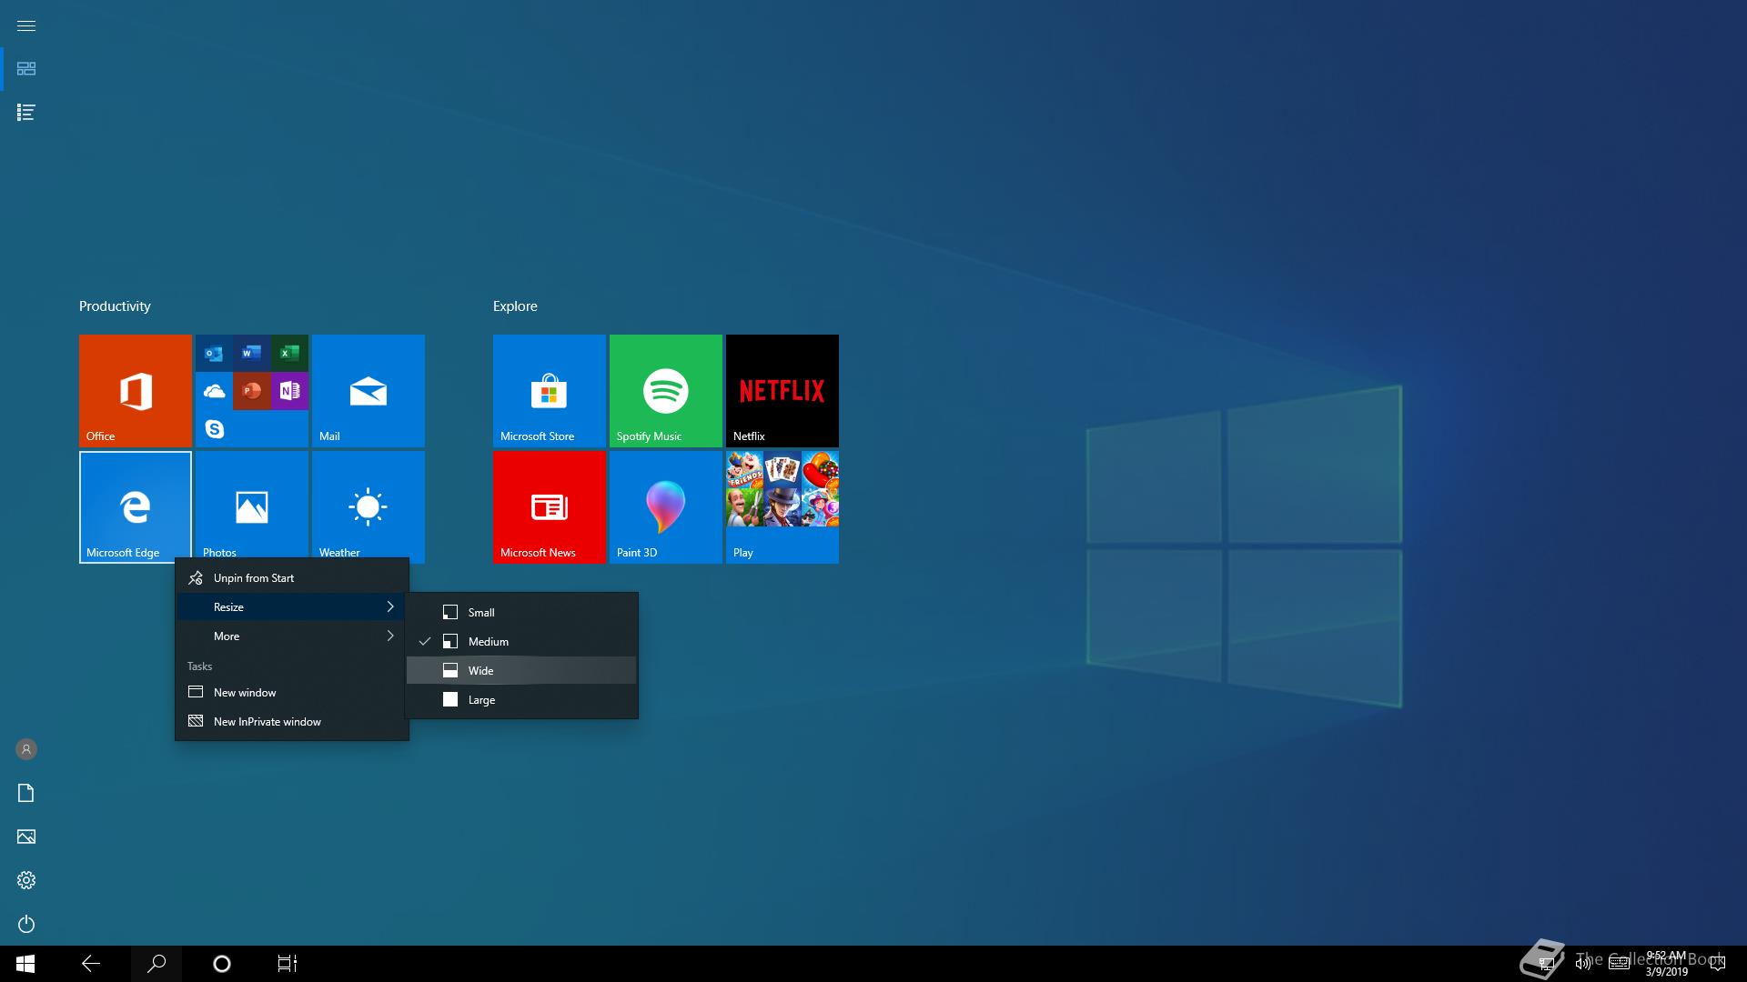The image size is (1747, 982).
Task: Open the volume control in system tray
Action: click(1583, 964)
